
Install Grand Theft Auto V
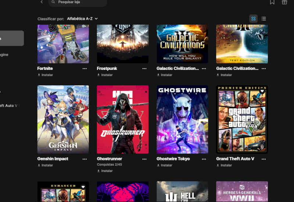(x=224, y=165)
